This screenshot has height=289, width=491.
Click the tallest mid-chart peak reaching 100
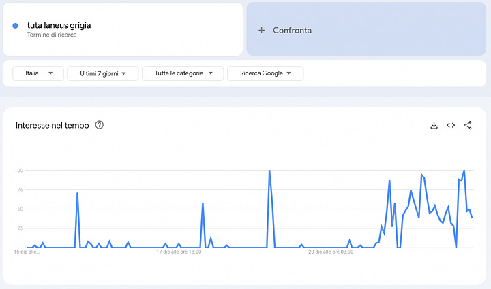pos(269,171)
